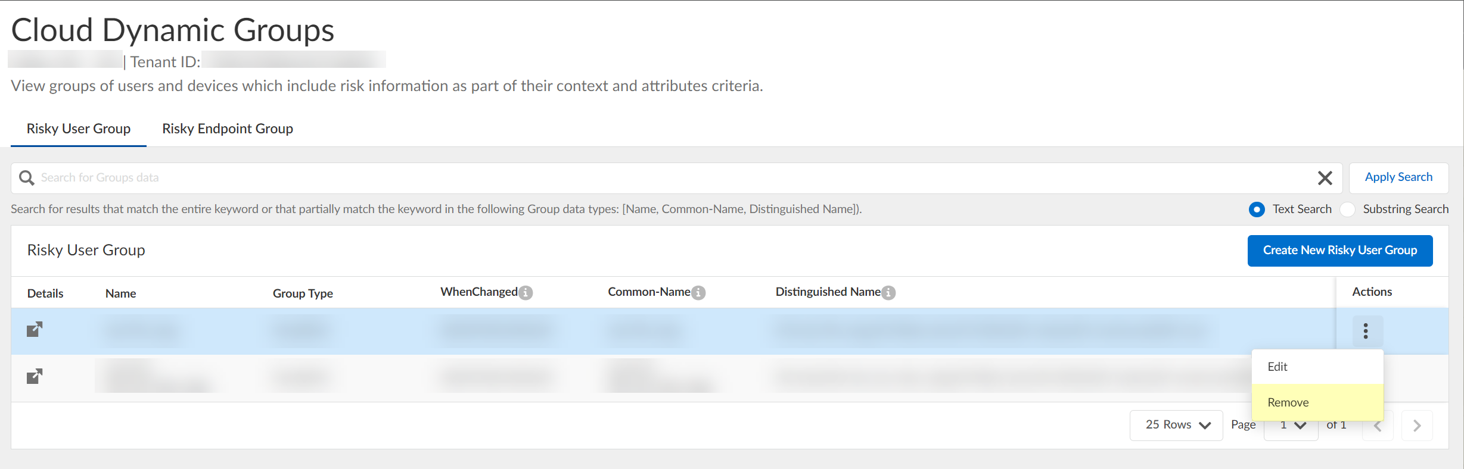Show Distinguished Name info tooltip

(888, 293)
